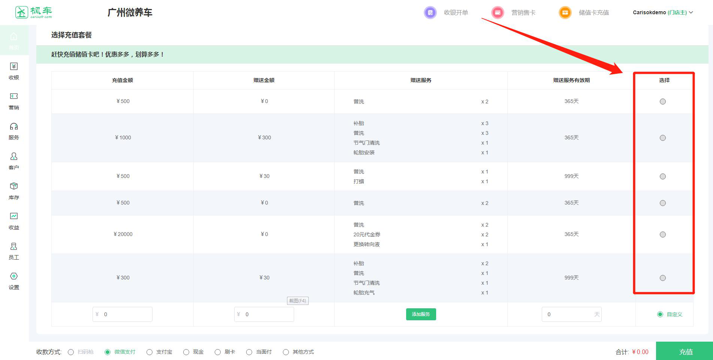Click the 服务 headset sidebar icon
The width and height of the screenshot is (713, 360).
(x=14, y=127)
